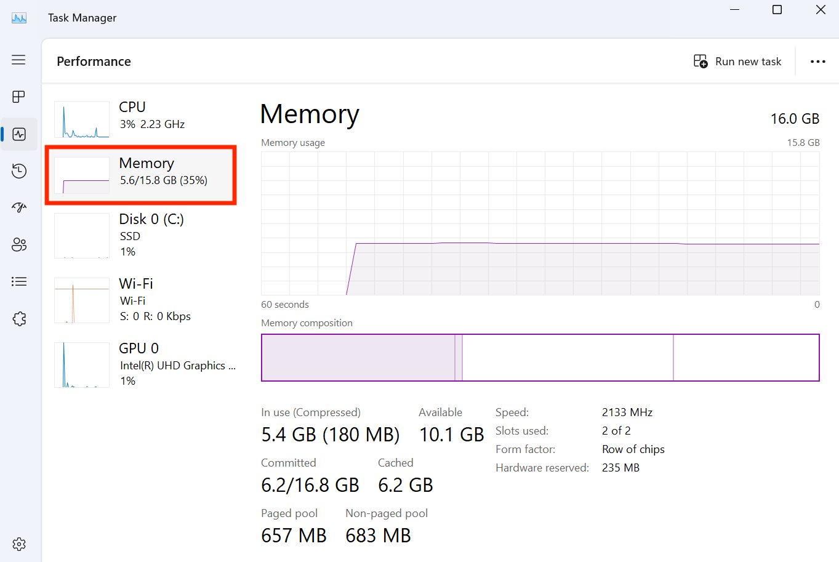Click the Memory composition bar
Viewport: 839px width, 562px height.
(x=540, y=358)
